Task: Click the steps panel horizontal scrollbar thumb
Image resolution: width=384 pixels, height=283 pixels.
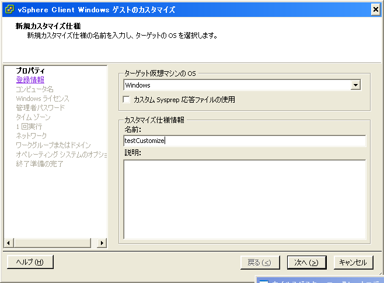Action: 53,243
